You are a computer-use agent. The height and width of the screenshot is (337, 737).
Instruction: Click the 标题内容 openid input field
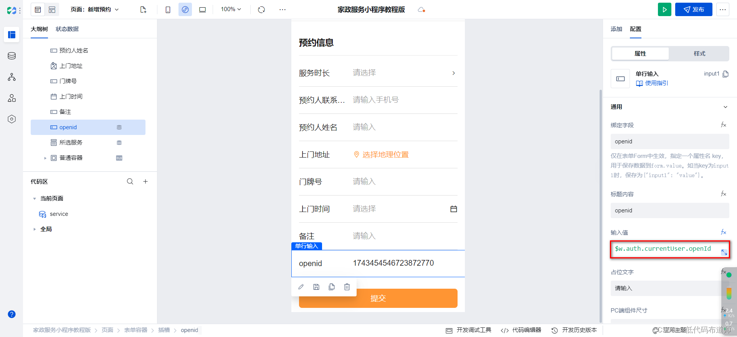(670, 210)
